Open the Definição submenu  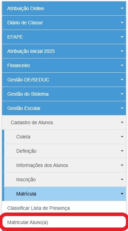click(x=65, y=151)
